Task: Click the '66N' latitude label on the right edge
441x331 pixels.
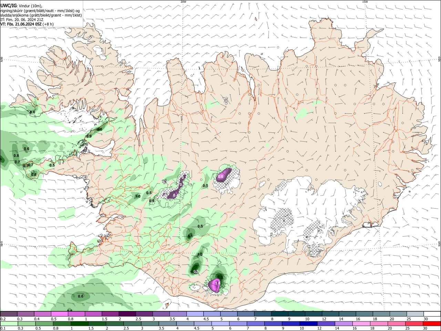Action: pos(439,59)
